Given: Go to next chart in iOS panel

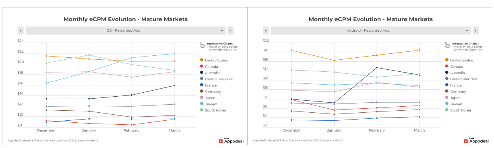Looking at the screenshot, I should pos(230,30).
